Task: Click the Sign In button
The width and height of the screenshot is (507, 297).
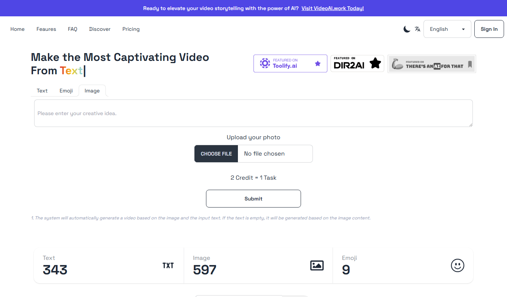Action: [x=489, y=29]
